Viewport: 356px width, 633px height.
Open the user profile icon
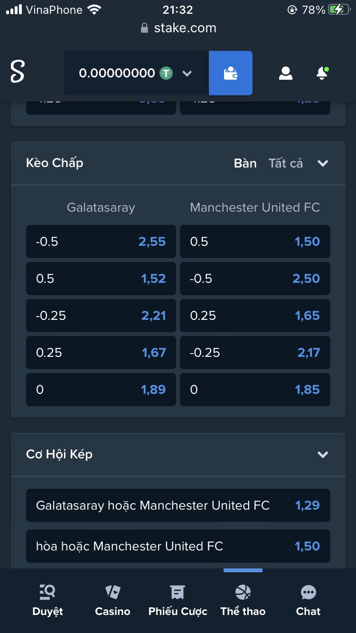click(x=285, y=73)
